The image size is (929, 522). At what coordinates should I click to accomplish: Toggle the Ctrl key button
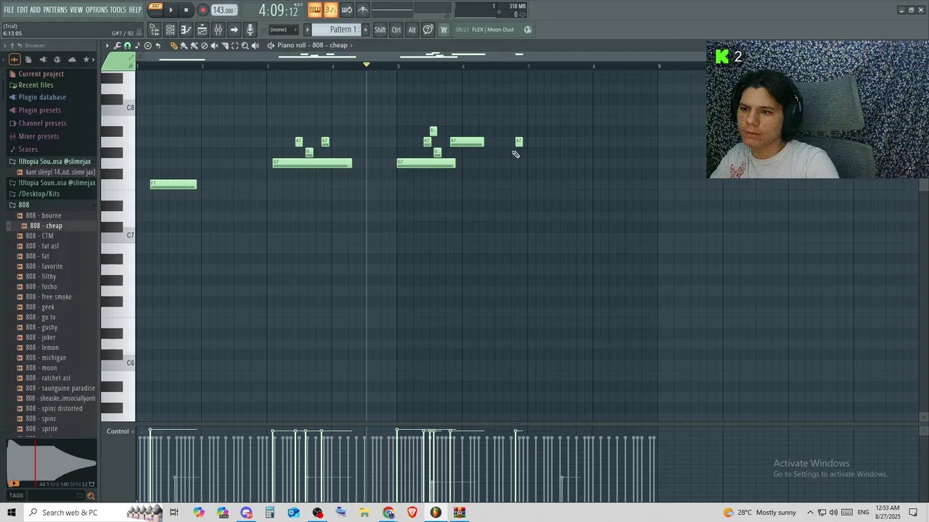pyautogui.click(x=396, y=30)
